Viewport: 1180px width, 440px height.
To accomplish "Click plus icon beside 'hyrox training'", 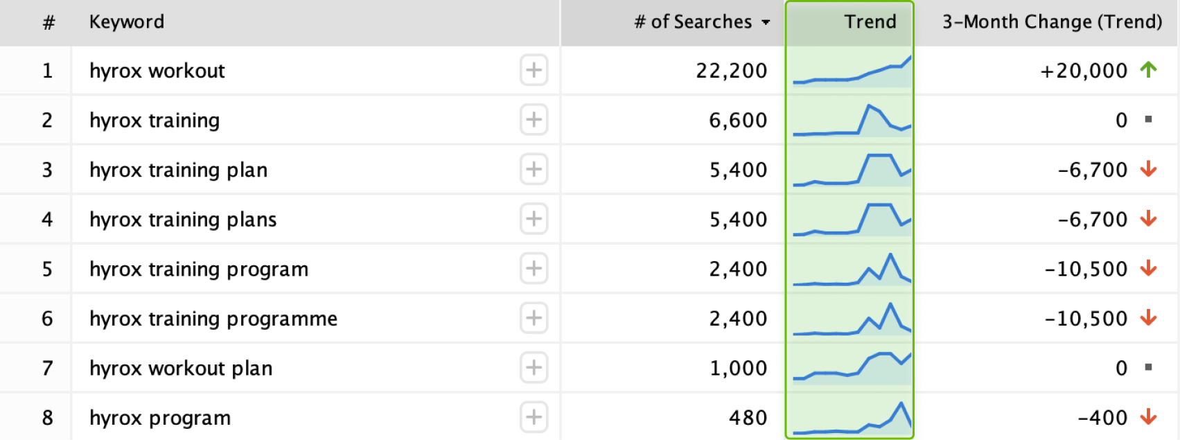I will (x=534, y=120).
